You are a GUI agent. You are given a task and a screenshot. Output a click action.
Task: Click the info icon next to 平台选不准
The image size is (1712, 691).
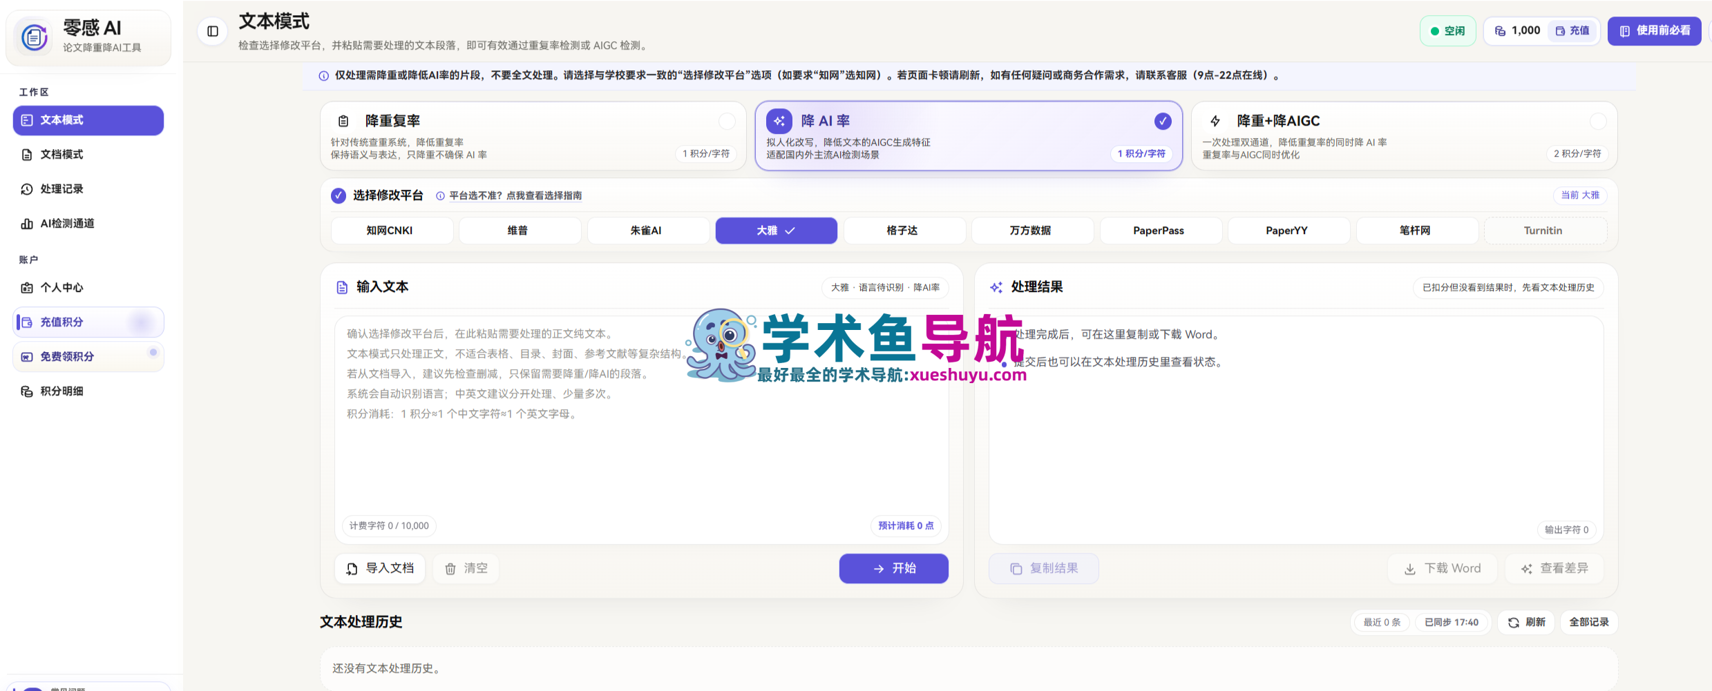coord(440,196)
